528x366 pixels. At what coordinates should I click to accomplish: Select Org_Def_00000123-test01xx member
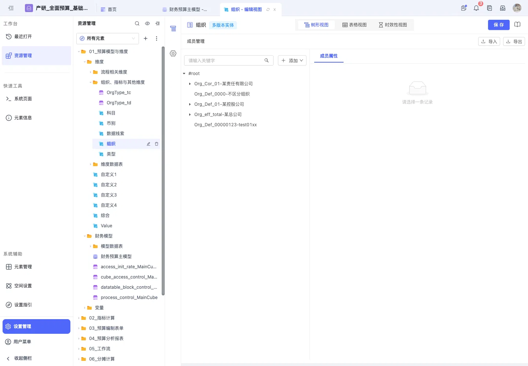click(225, 125)
